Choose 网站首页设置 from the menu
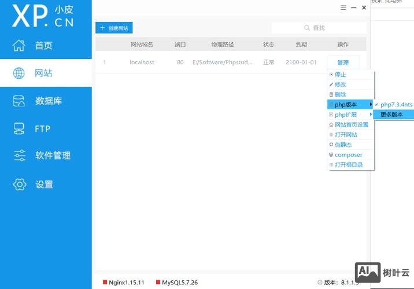This screenshot has width=414, height=289. point(350,125)
